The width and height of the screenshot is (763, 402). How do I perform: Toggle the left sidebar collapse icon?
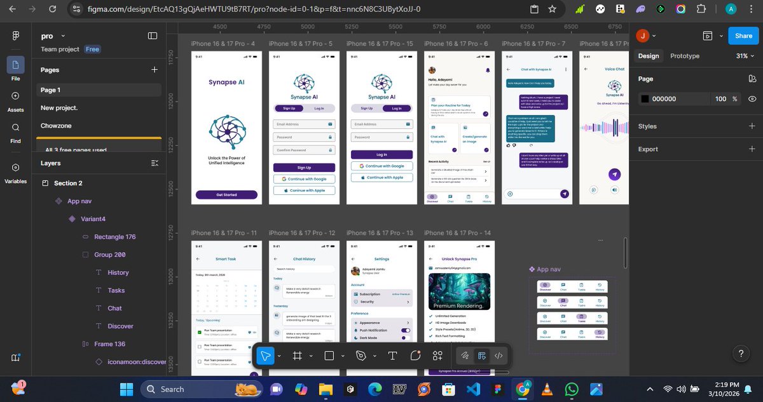153,36
